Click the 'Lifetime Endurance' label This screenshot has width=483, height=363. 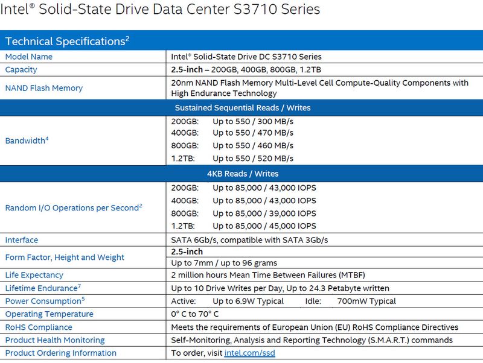43,288
